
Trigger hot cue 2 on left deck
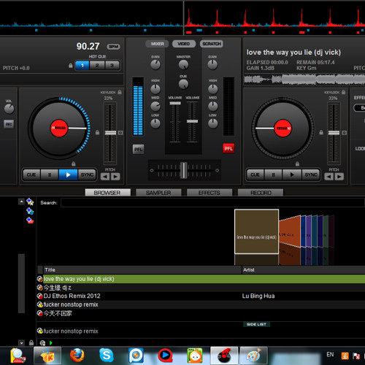point(97,66)
